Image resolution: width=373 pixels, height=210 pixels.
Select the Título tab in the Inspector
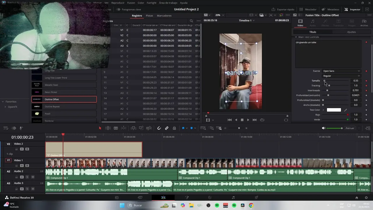[313, 32]
